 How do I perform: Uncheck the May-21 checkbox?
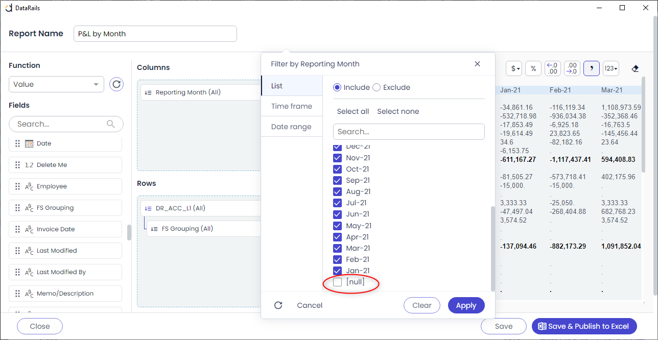pyautogui.click(x=337, y=226)
